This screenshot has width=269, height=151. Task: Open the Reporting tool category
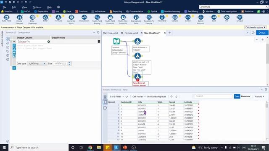pyautogui.click(x=116, y=11)
